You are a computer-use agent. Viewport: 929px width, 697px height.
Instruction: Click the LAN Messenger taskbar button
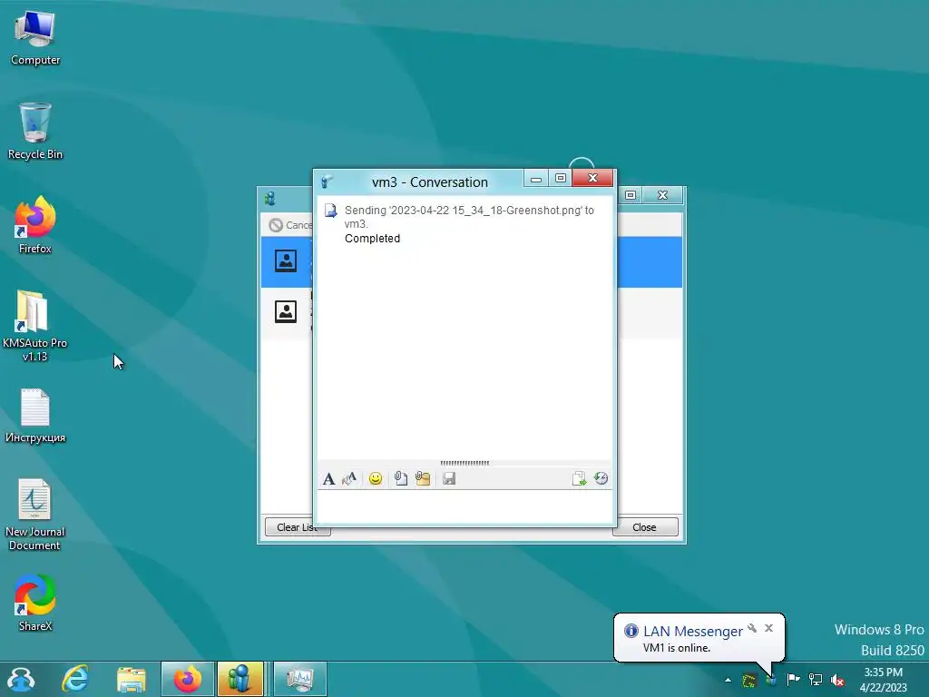240,679
